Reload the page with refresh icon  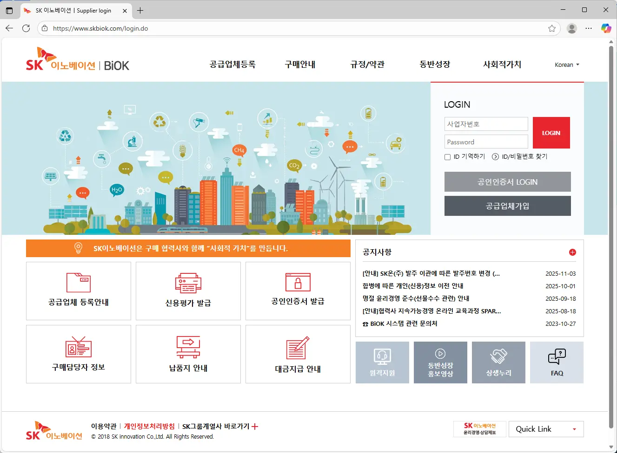coord(26,28)
